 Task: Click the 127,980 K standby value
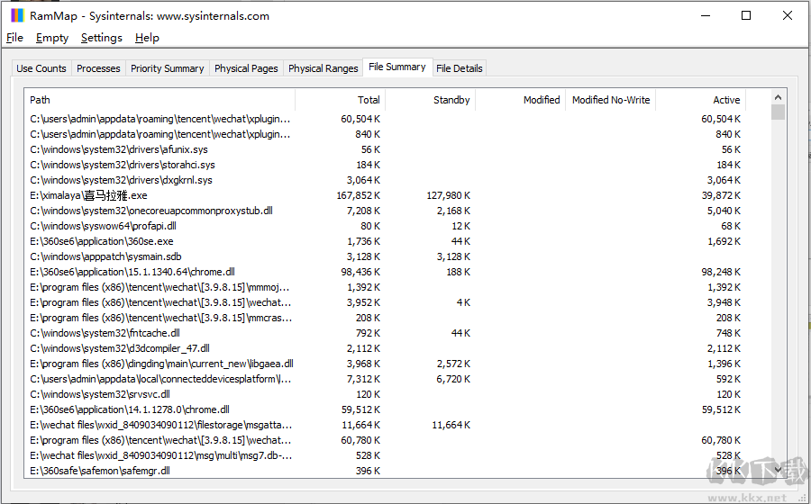pyautogui.click(x=449, y=195)
